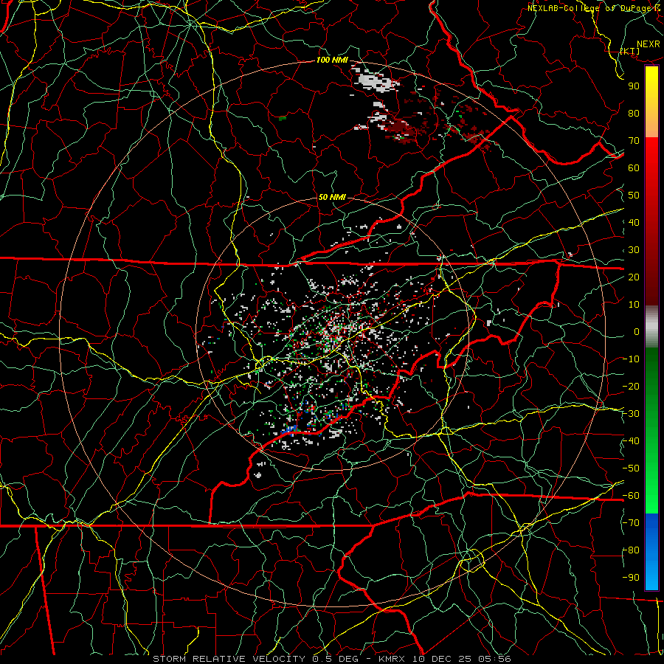Click the positive 30 scale value
The image size is (664, 664).
tap(634, 250)
